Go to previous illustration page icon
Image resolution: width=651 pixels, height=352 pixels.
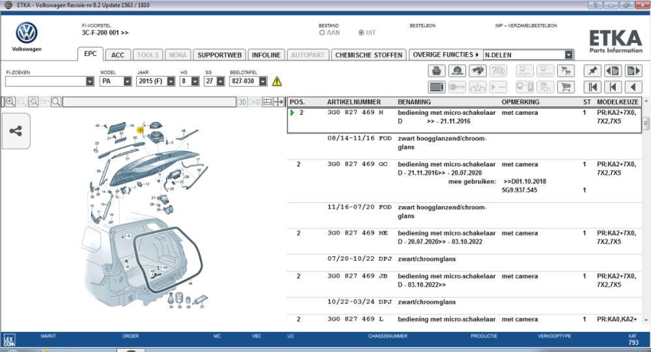coord(613,70)
